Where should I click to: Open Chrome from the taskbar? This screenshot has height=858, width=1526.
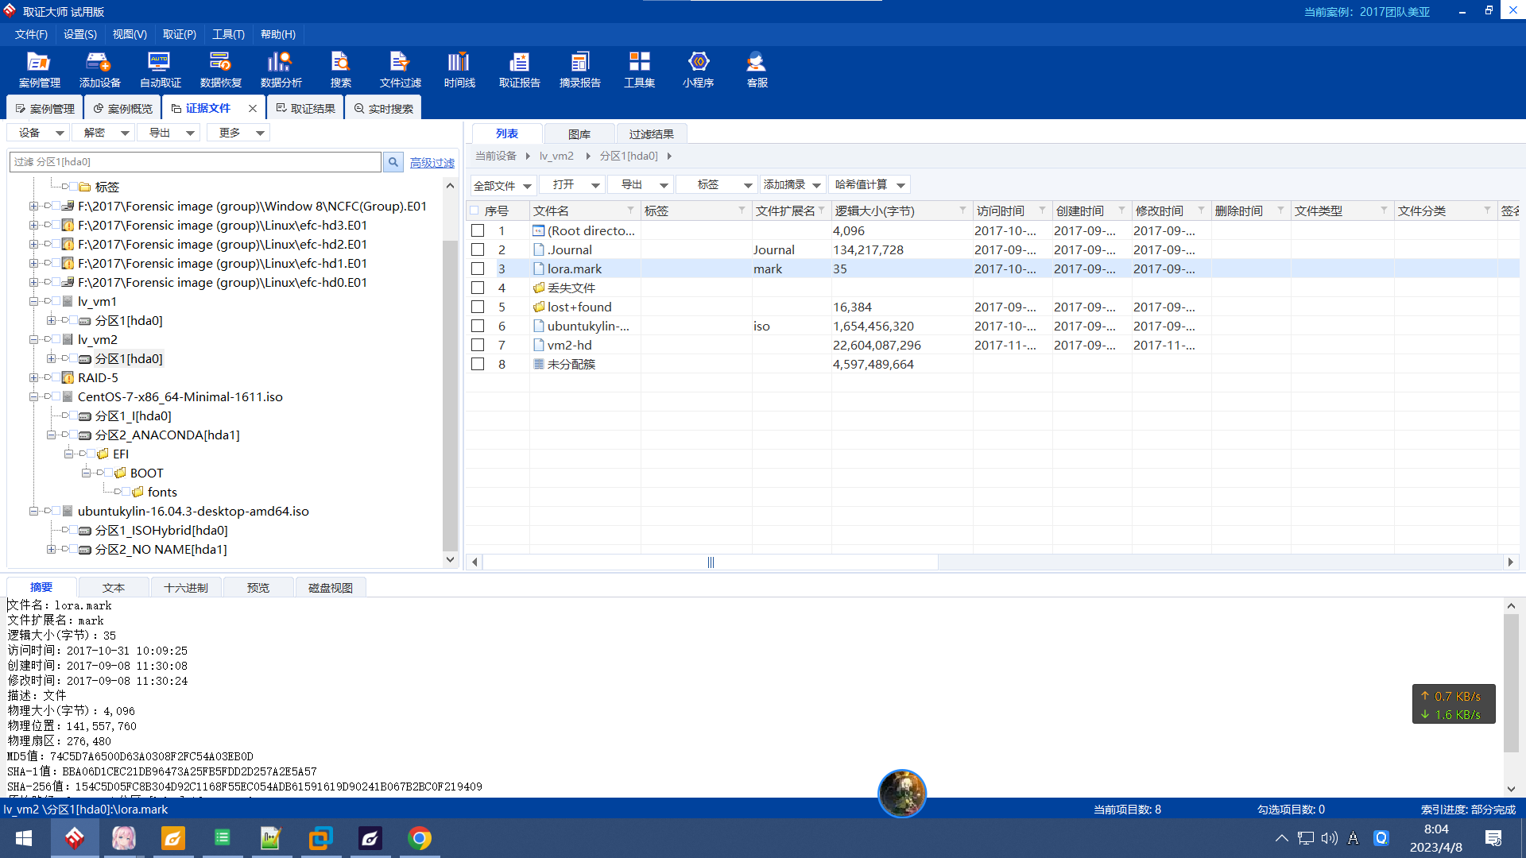[x=420, y=838]
